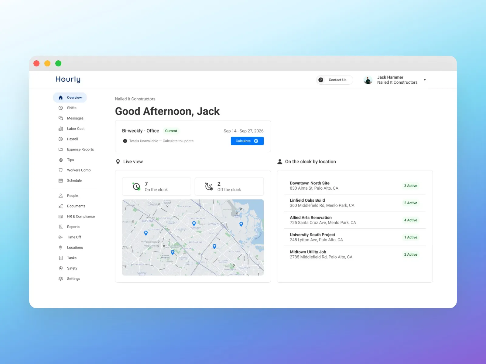Screen dimensions: 486x364
Task: Select the Expense Reports folder icon
Action: point(60,149)
